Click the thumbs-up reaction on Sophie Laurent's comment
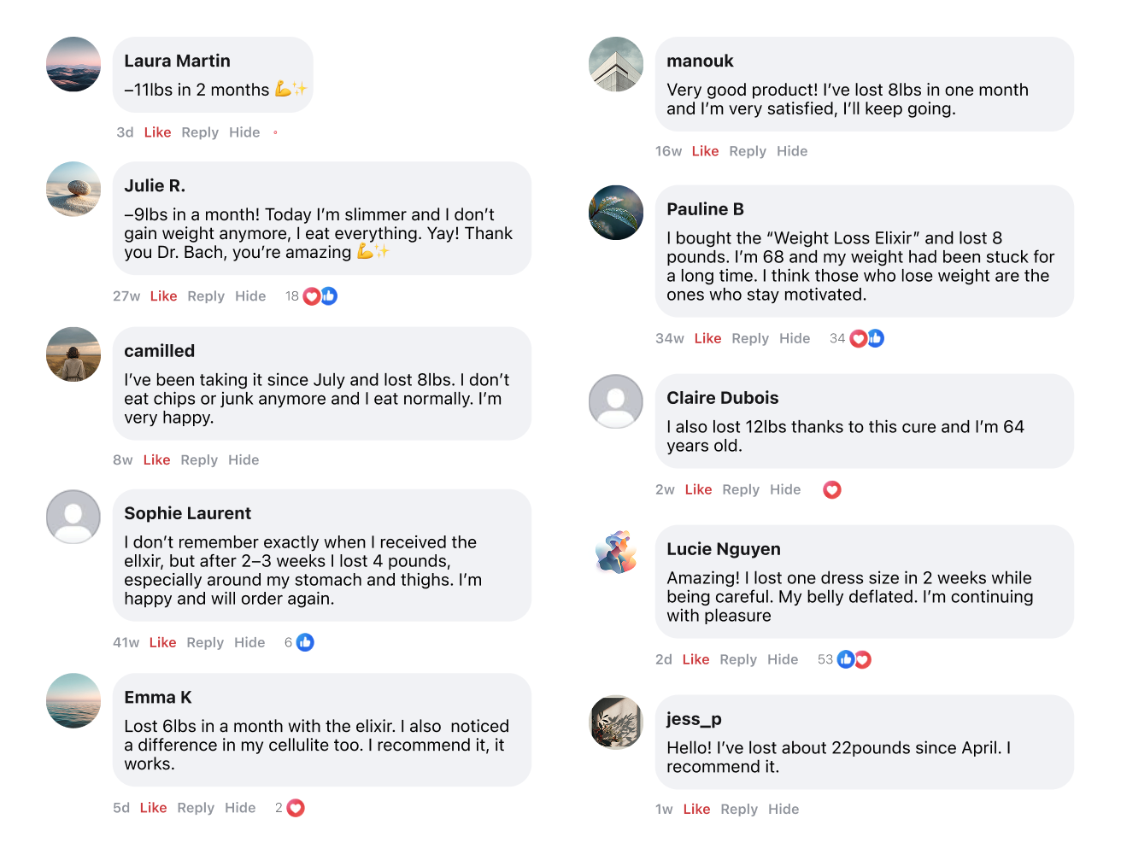The image size is (1121, 854). click(x=305, y=642)
